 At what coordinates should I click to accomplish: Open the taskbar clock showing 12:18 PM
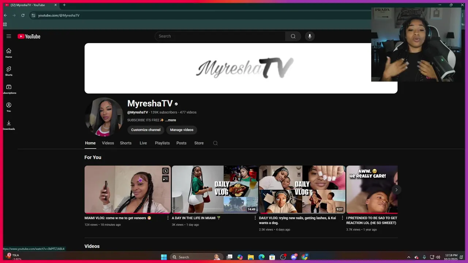coord(452,257)
